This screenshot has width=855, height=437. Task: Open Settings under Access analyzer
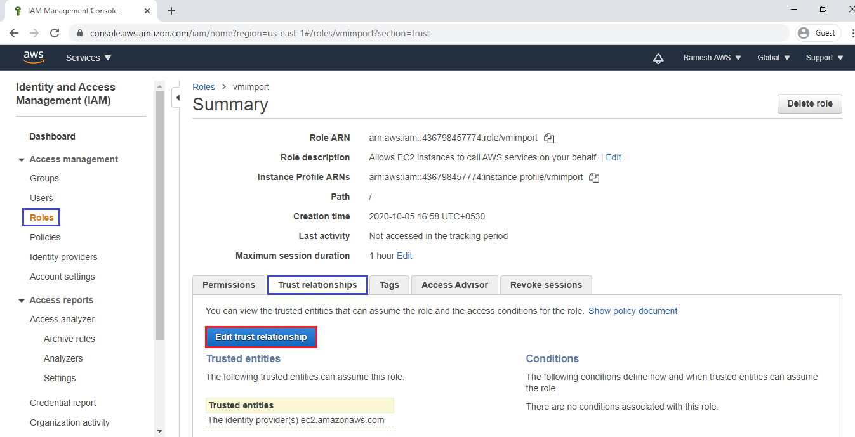click(x=60, y=378)
